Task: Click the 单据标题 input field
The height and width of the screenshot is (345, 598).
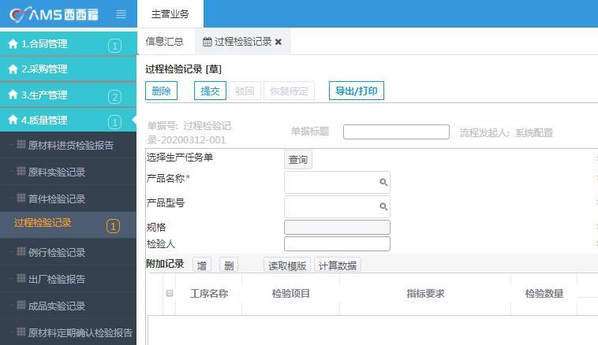Action: point(396,132)
